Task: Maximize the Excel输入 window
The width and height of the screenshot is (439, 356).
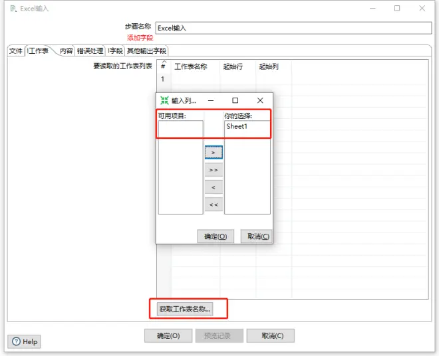Action: pos(397,8)
